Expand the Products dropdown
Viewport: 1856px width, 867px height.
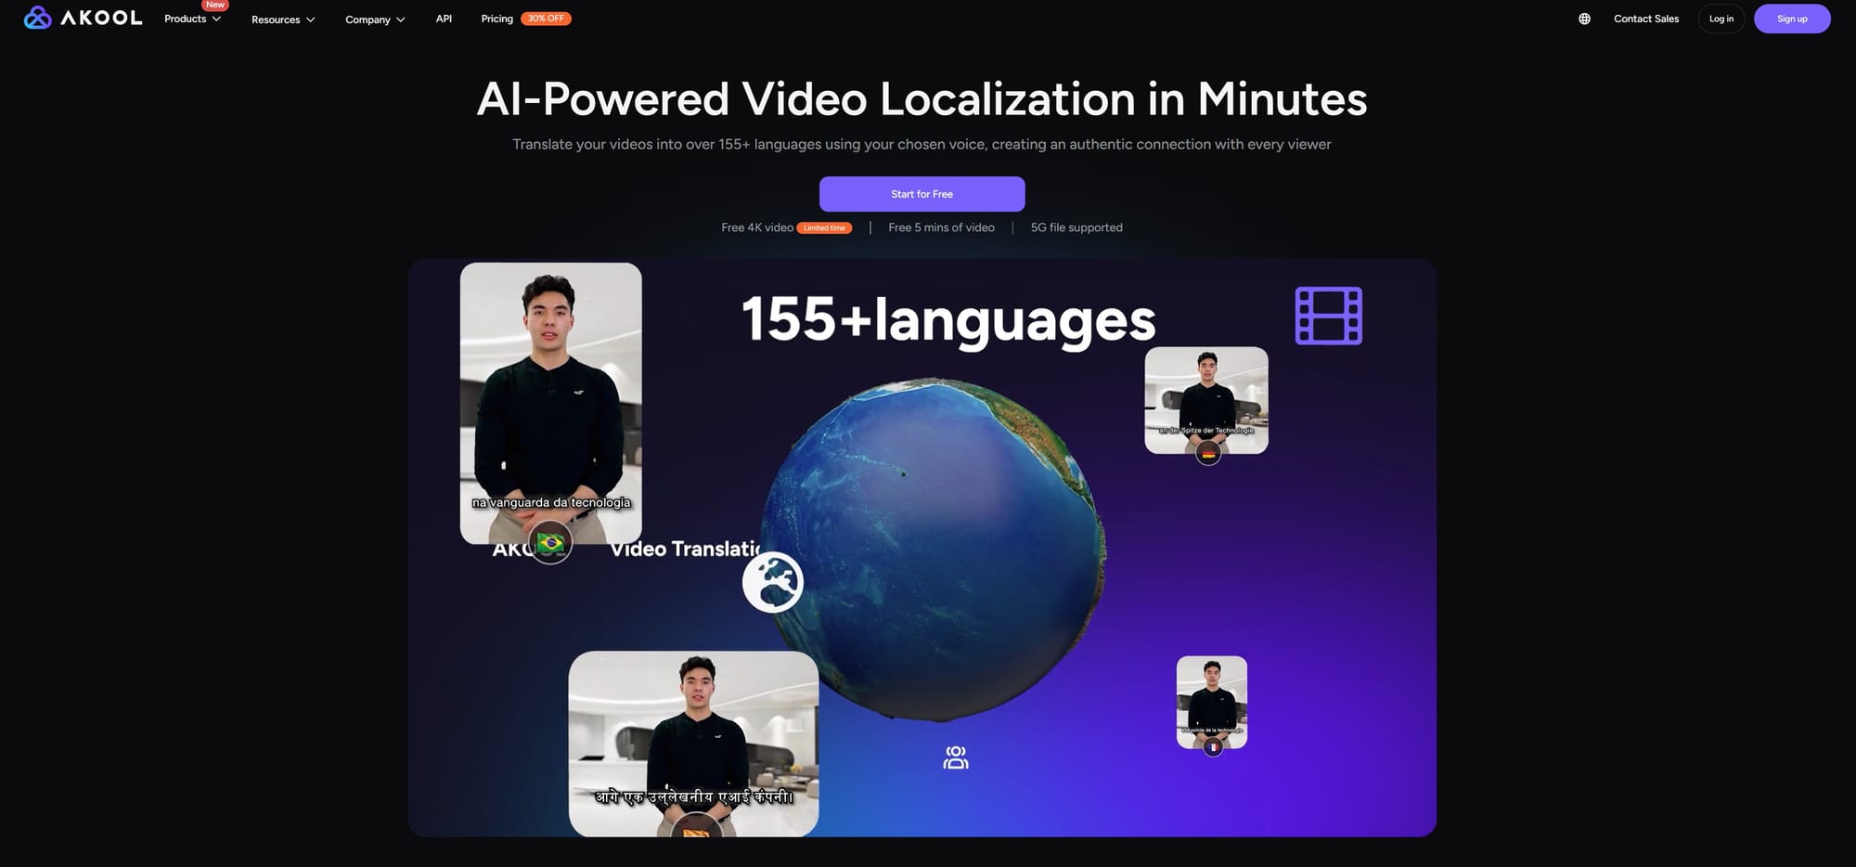coord(192,19)
